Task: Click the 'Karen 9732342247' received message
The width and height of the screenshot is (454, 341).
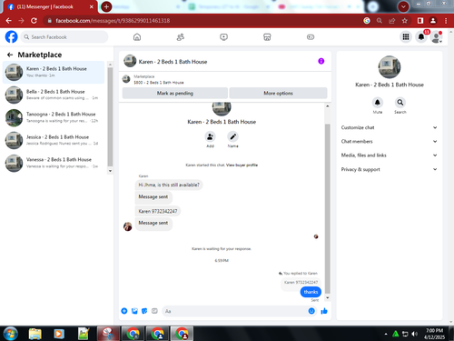Action: coord(158,211)
